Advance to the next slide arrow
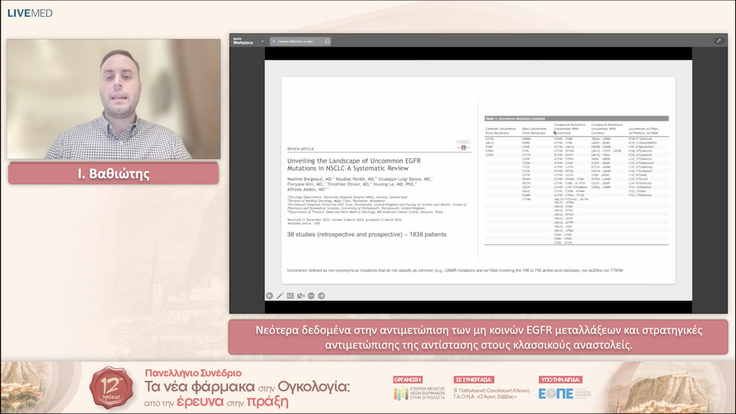The width and height of the screenshot is (736, 414). click(322, 296)
